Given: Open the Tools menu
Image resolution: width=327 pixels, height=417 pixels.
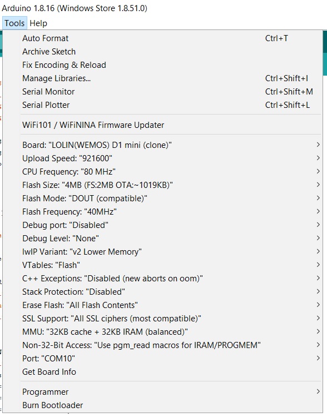Looking at the screenshot, I should 14,23.
